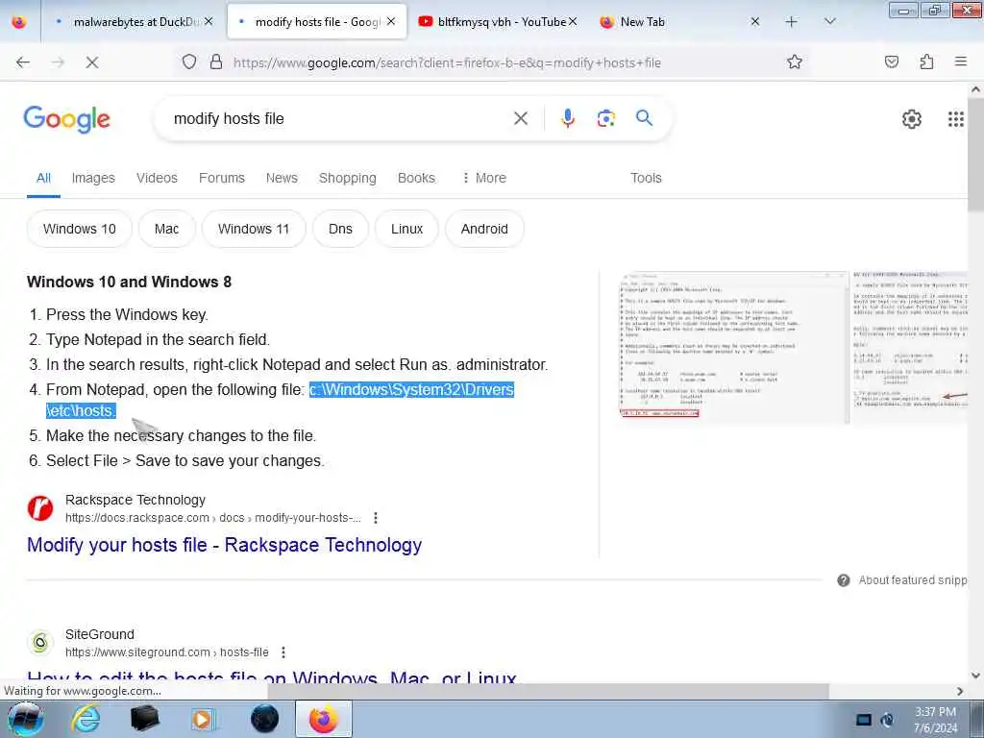This screenshot has width=984, height=738.
Task: Close the YouTube tab
Action: 573,22
